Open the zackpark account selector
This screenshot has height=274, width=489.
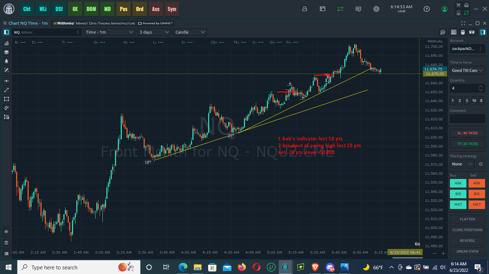coord(468,49)
